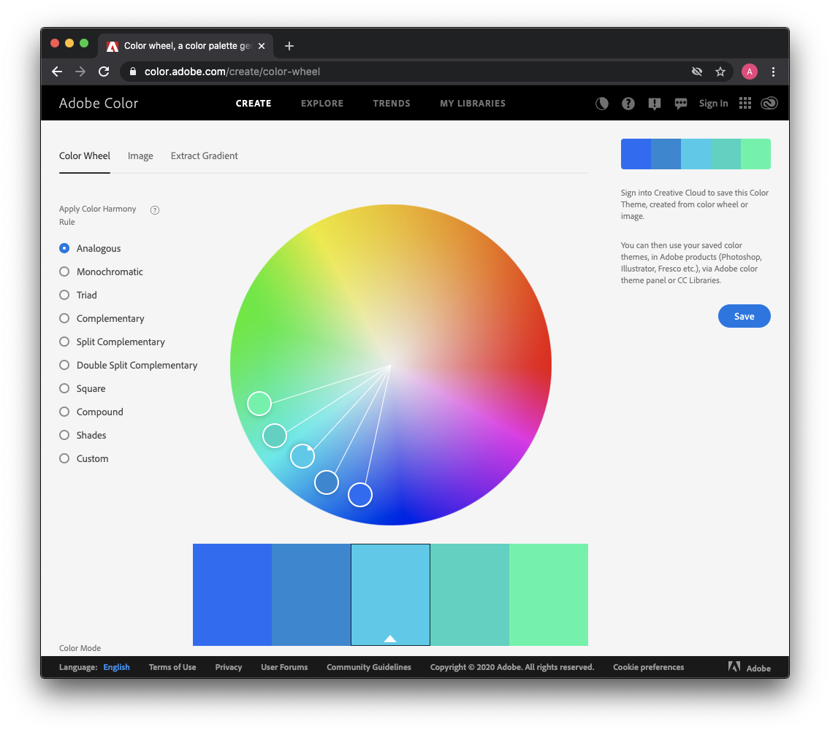Click the browser forward arrow
Screen dimensions: 830x732
point(80,72)
